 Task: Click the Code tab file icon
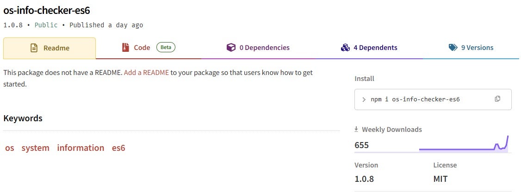click(125, 48)
